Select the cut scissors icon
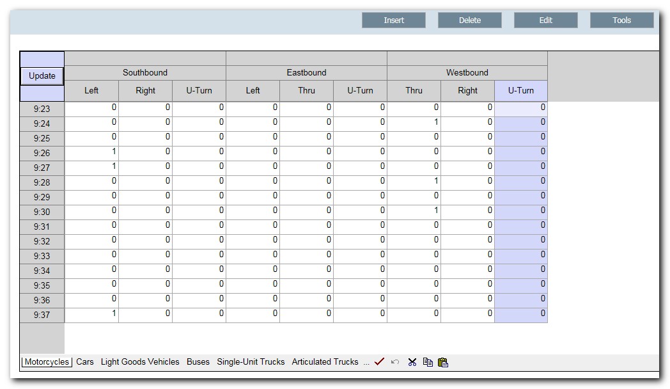The width and height of the screenshot is (670, 389). pyautogui.click(x=412, y=361)
